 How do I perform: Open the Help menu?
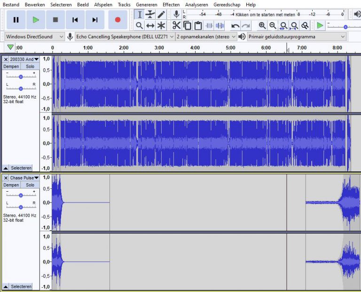[251, 5]
